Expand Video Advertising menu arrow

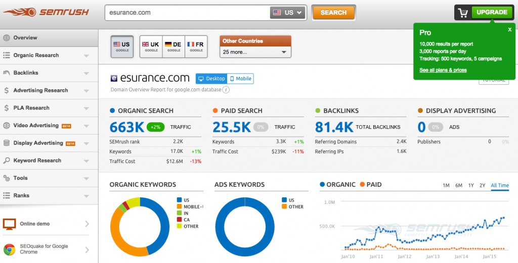[86, 126]
